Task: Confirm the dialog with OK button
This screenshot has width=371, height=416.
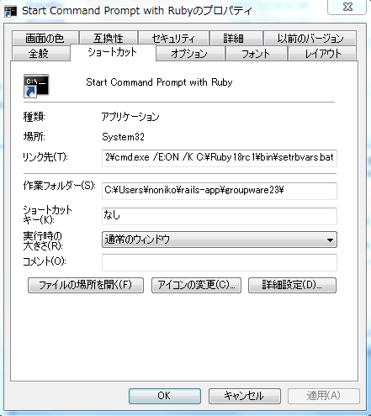Action: pos(165,396)
